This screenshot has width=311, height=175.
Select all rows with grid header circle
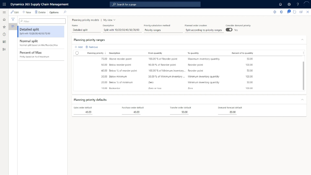77,53
